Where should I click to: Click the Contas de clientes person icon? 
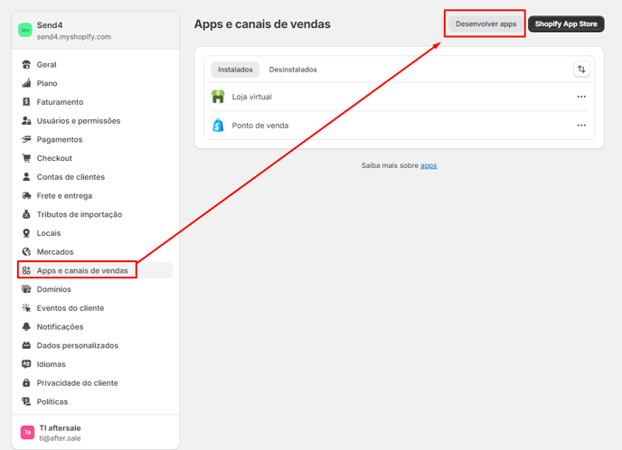pos(26,177)
